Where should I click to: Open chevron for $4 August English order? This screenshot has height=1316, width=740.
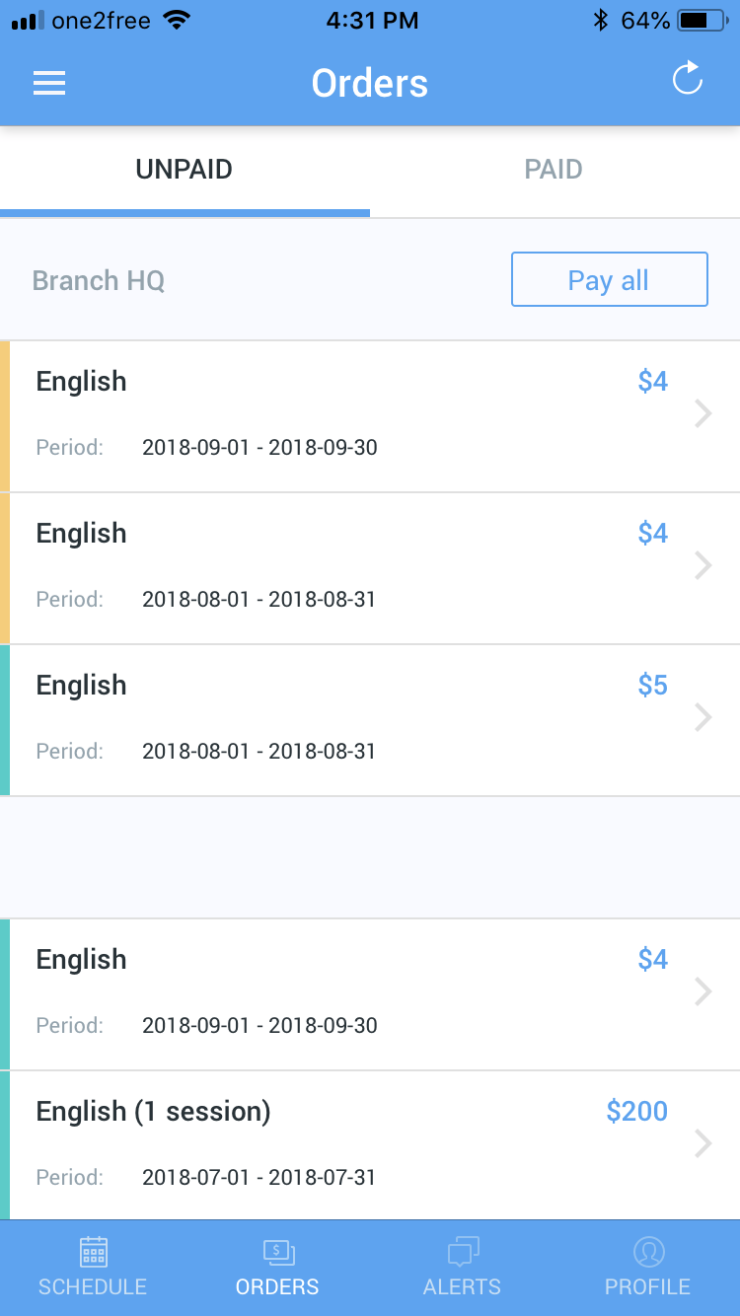[703, 566]
